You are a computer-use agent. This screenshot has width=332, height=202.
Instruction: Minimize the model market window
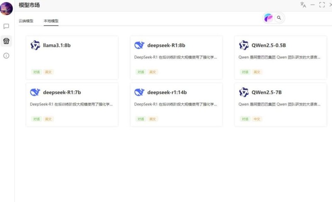312,5
